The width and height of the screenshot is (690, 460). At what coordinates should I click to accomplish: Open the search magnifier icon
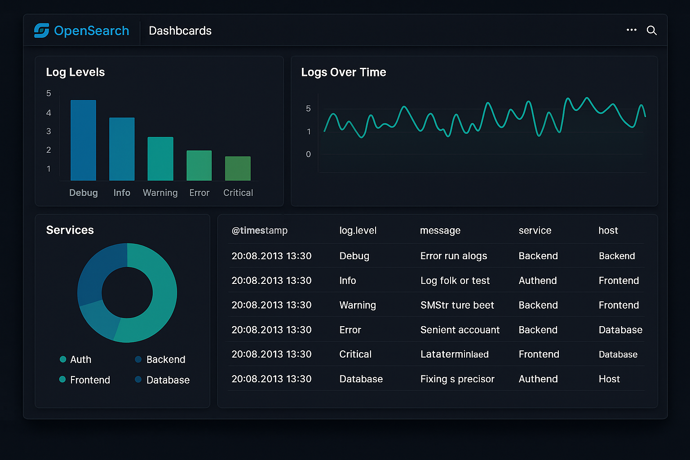pyautogui.click(x=651, y=30)
